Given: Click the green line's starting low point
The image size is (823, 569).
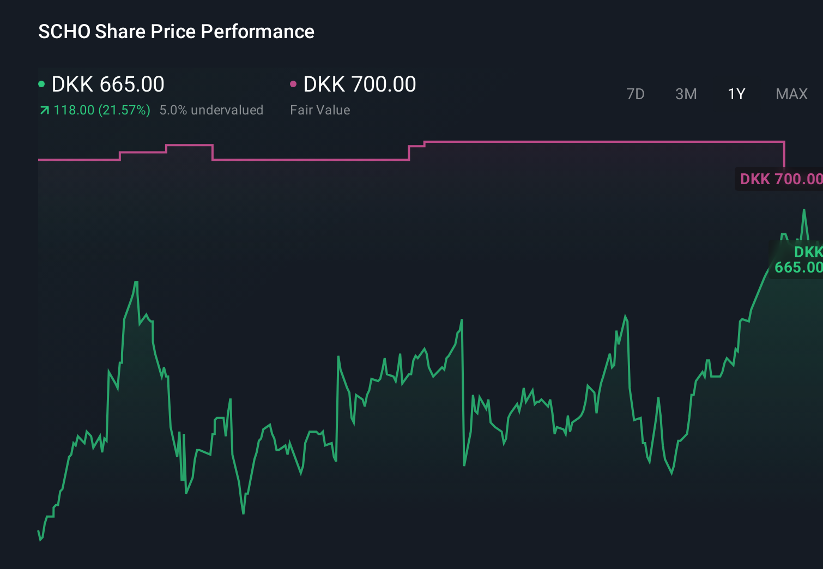Looking at the screenshot, I should 40,539.
